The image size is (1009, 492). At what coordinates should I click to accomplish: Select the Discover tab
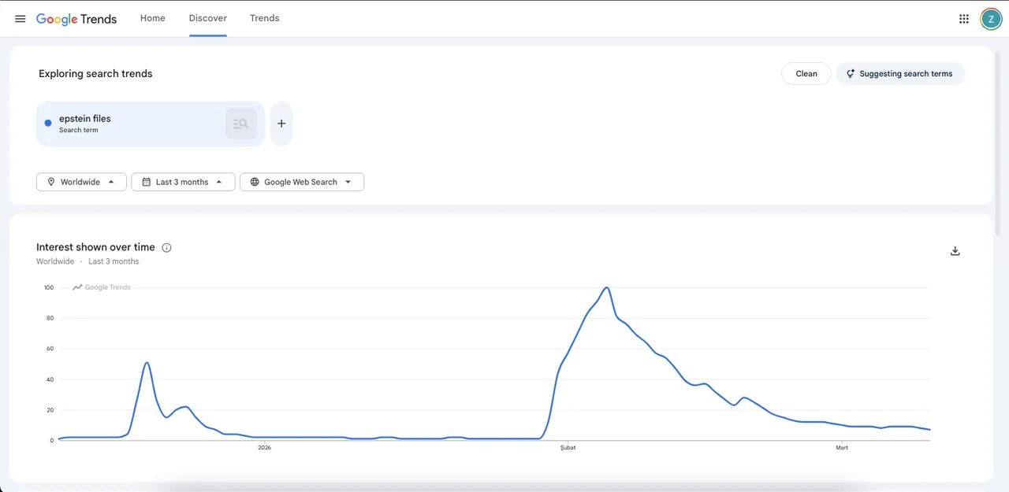(x=208, y=18)
